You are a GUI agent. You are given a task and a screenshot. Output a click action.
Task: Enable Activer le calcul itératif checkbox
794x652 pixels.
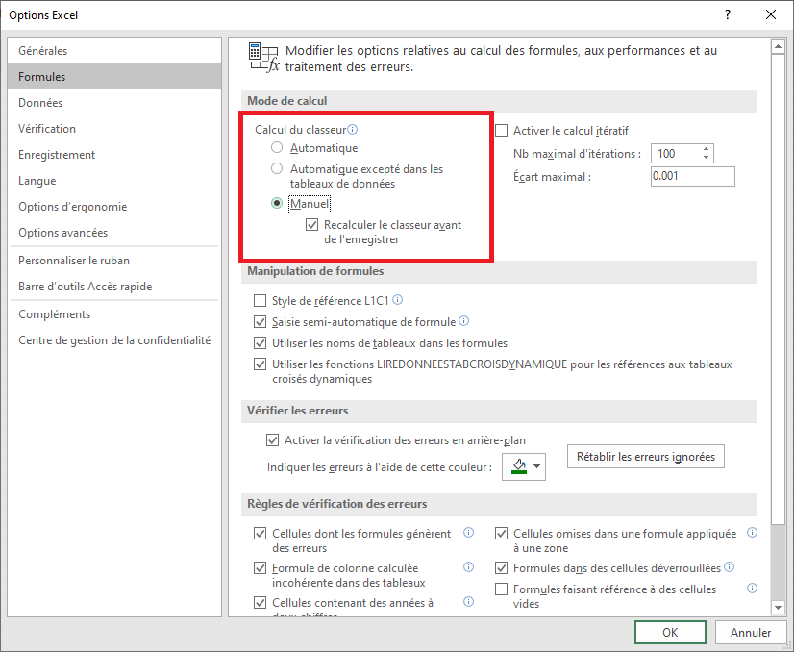tap(502, 130)
